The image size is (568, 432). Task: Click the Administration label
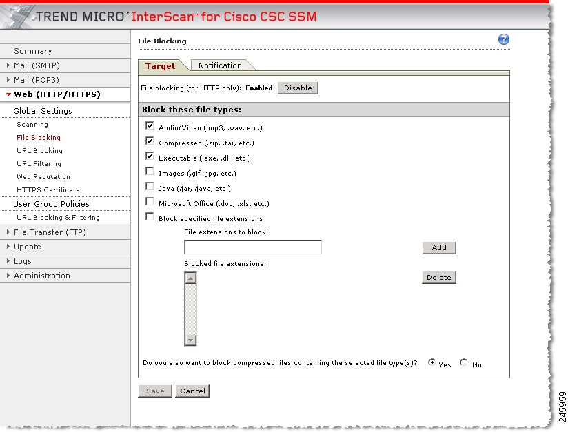coord(42,276)
